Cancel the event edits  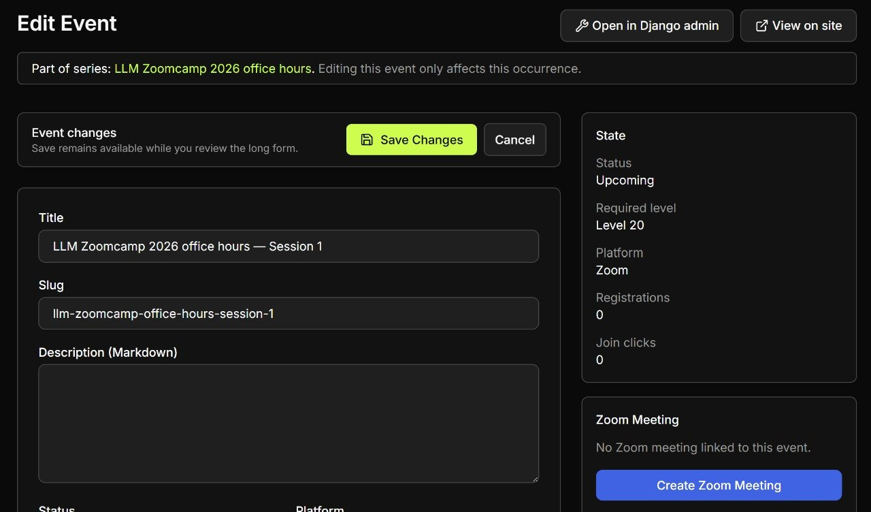point(515,140)
